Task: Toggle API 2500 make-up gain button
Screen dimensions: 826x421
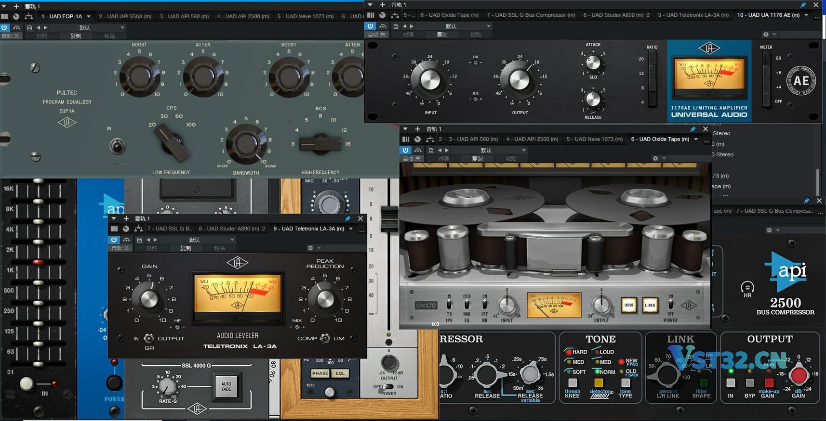Action: (769, 383)
